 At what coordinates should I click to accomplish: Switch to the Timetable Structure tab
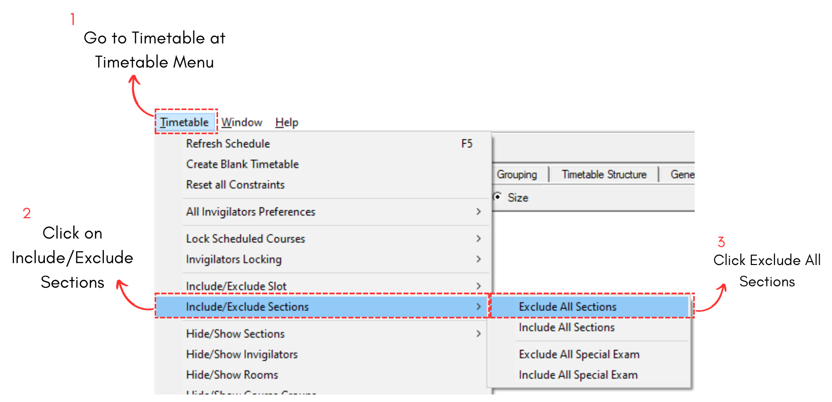click(604, 174)
